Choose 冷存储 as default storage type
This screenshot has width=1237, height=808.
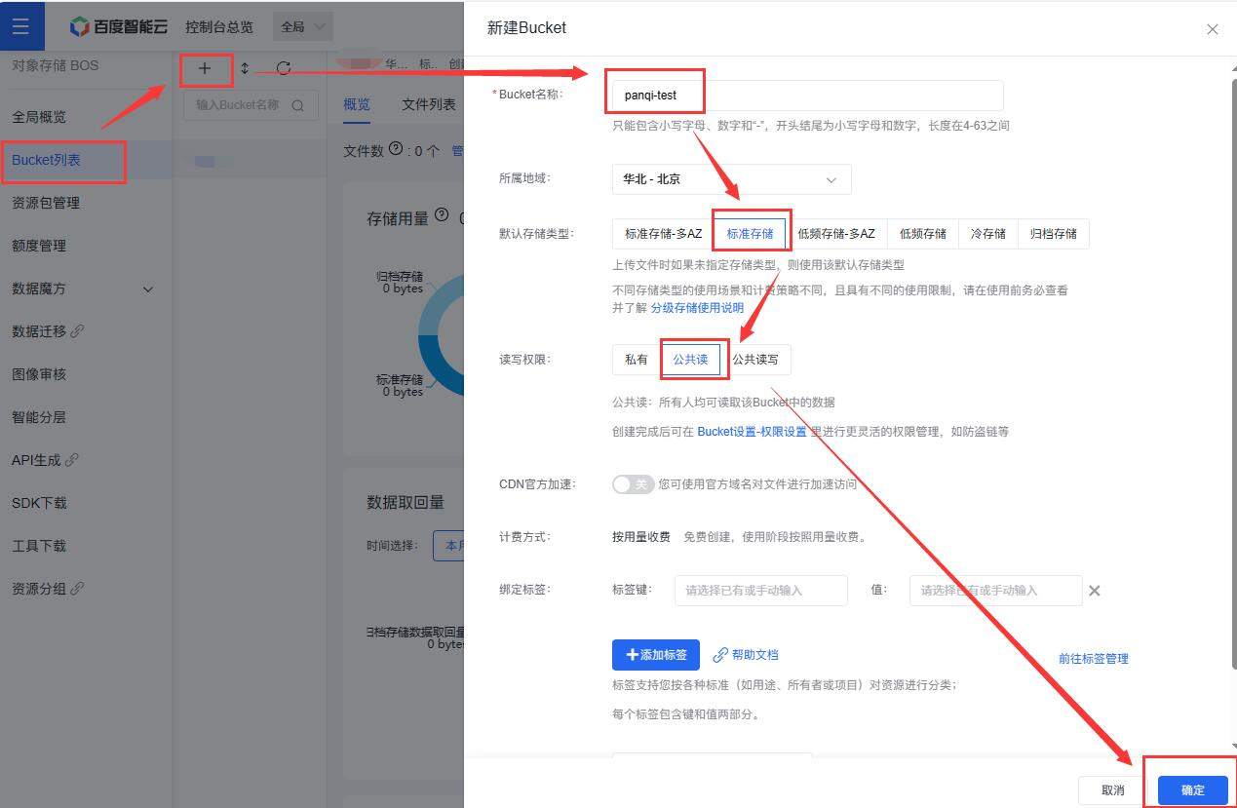coord(987,234)
